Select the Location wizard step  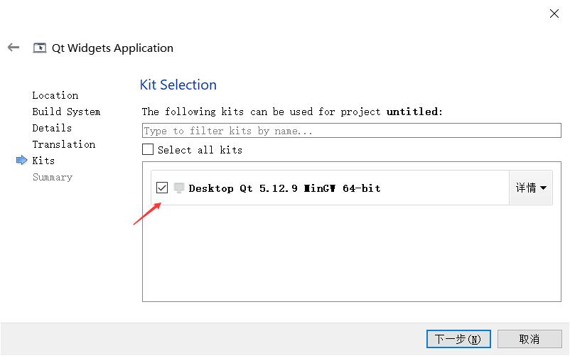(55, 95)
